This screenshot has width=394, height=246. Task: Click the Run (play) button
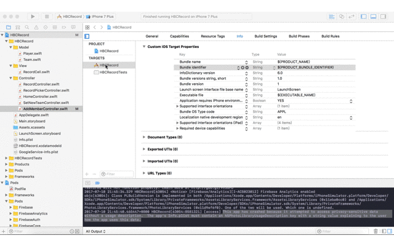point(33,17)
